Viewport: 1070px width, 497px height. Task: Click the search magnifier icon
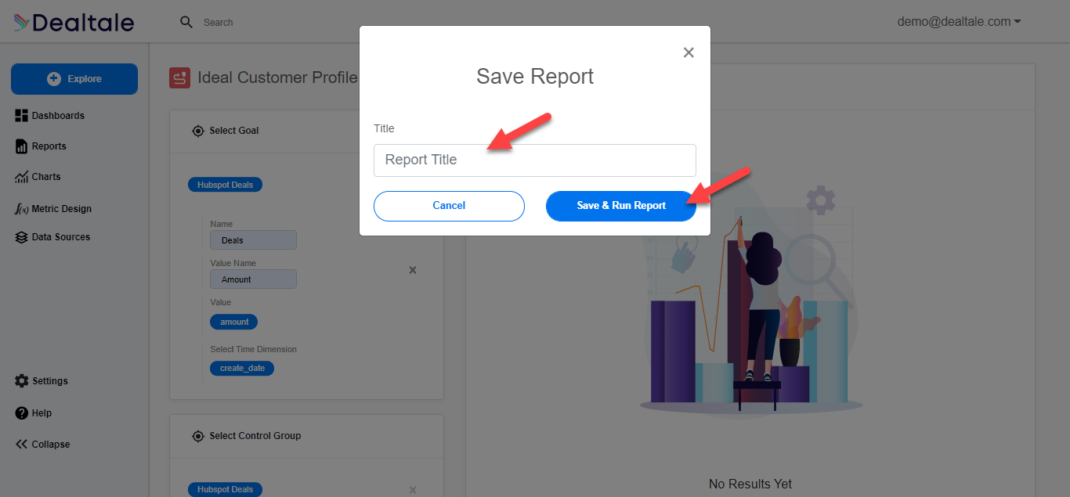click(x=186, y=22)
